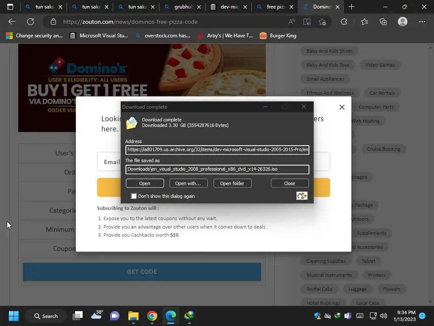Open tab actions menu icon
The width and height of the screenshot is (434, 326).
pyautogui.click(x=10, y=7)
